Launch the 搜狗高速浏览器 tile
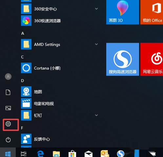The width and height of the screenshot is (163, 157). (123, 59)
